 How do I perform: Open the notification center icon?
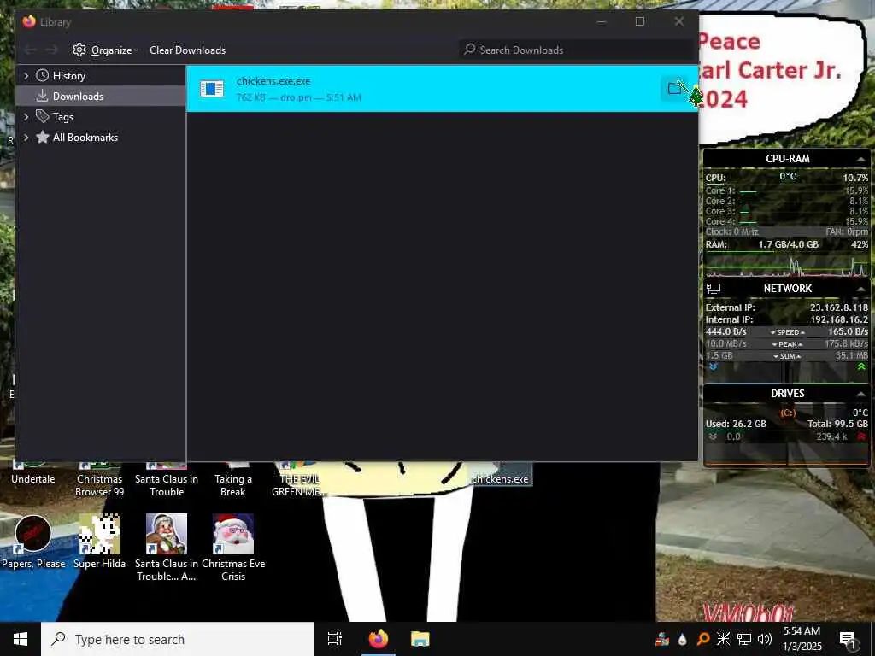point(848,639)
